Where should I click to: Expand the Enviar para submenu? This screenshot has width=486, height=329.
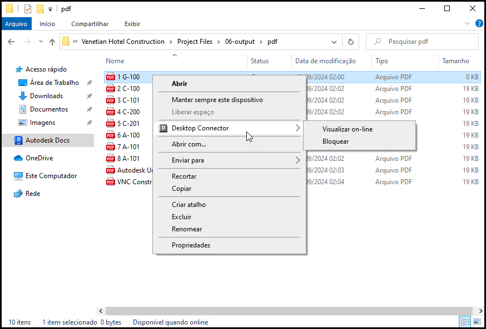click(297, 160)
